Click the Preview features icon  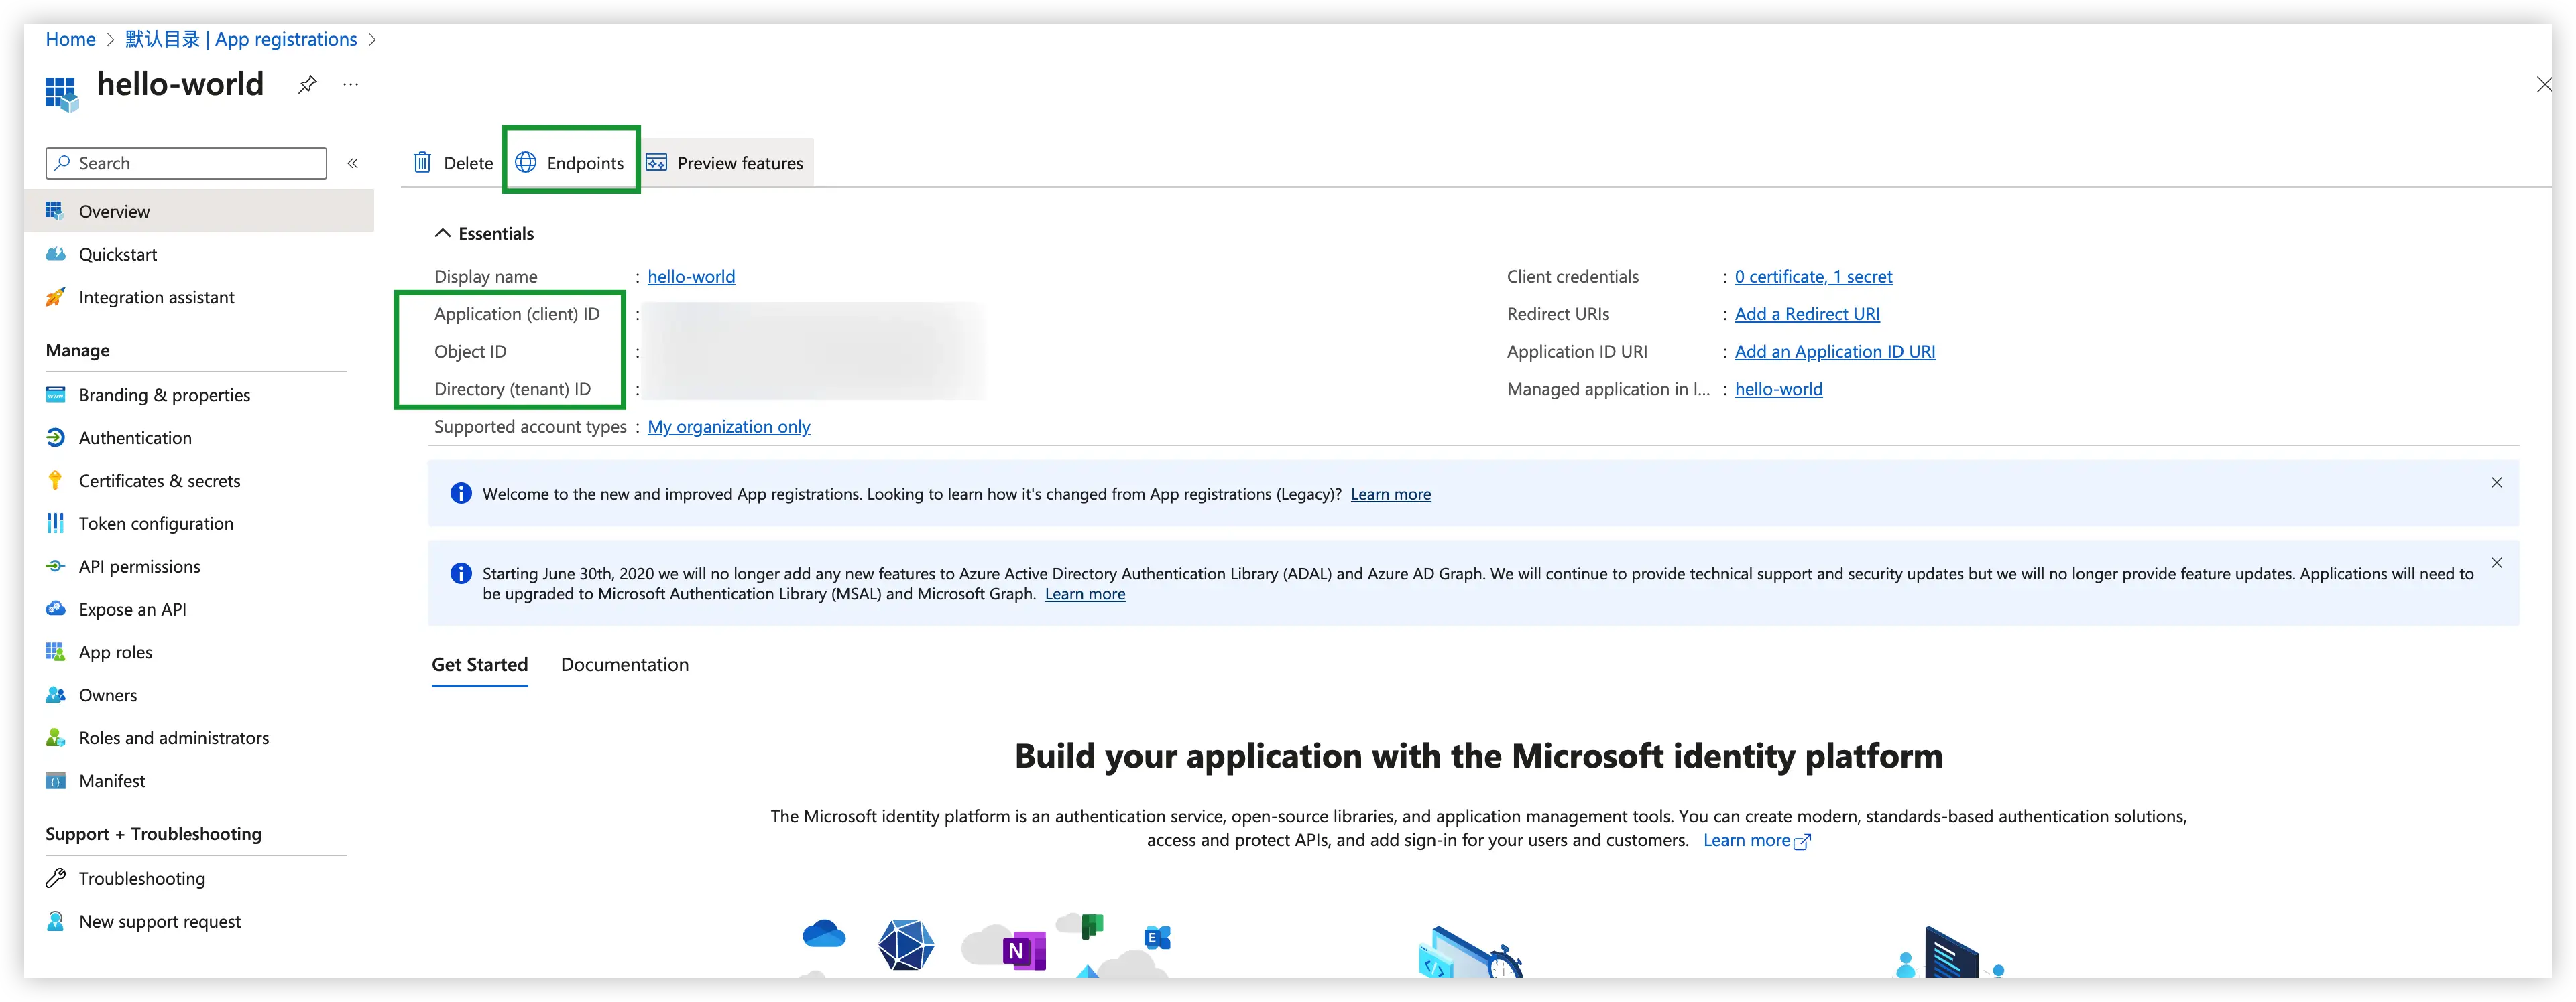point(656,162)
